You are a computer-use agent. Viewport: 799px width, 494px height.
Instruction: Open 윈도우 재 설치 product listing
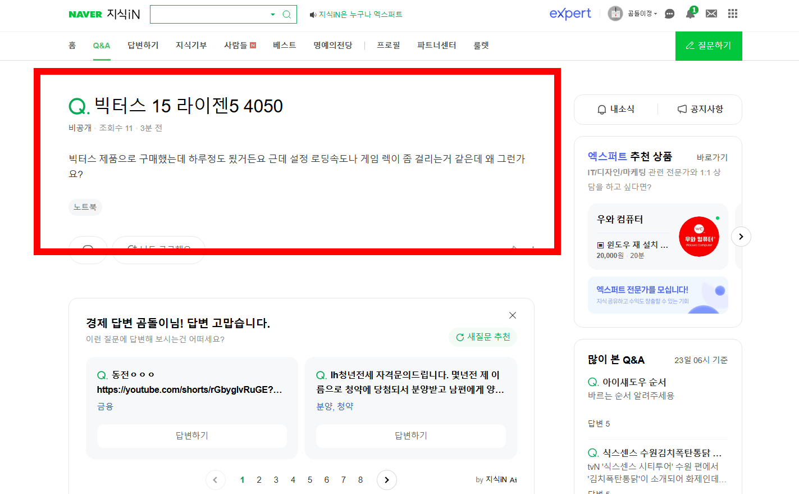tap(633, 245)
